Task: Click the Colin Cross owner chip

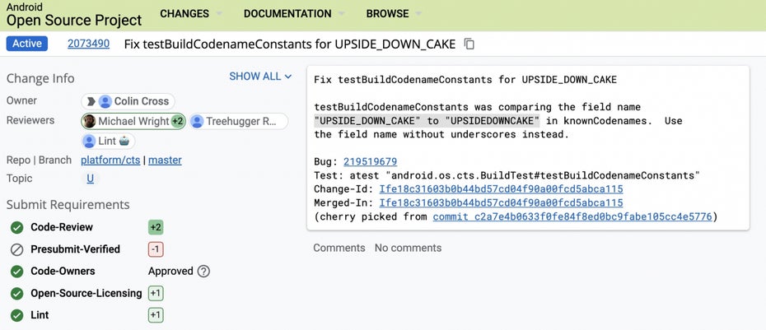Action: tap(128, 101)
